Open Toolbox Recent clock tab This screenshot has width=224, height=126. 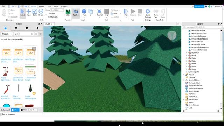27,28
